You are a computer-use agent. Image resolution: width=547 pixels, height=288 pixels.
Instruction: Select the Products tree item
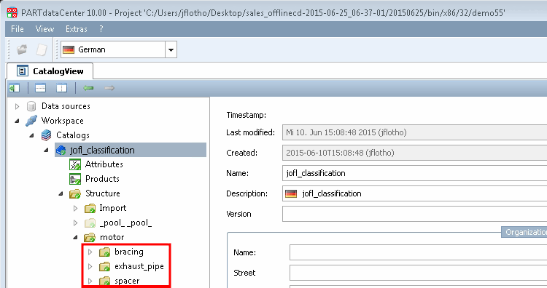(102, 179)
